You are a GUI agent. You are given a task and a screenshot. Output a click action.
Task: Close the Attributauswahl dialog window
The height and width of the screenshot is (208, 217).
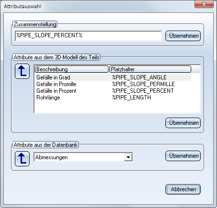[204, 4]
